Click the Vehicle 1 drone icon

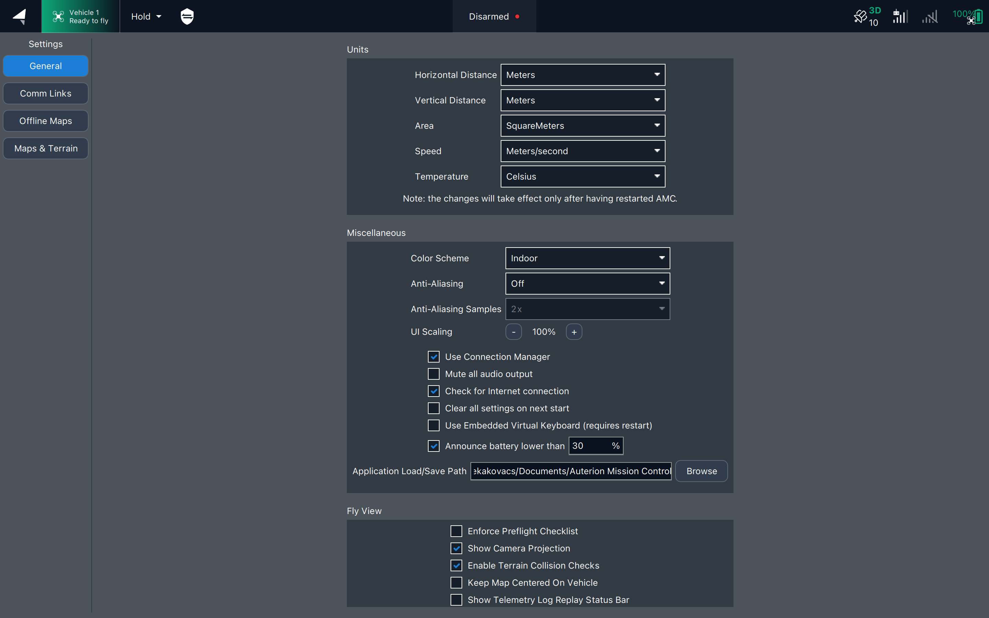[x=58, y=16]
